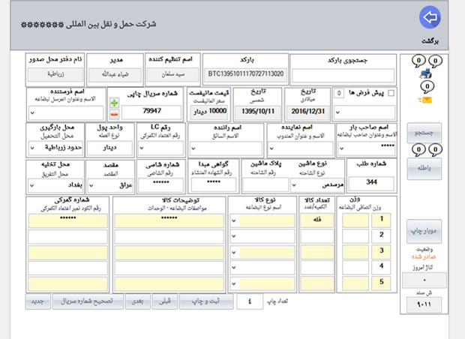This screenshot has height=339, width=465.
Task: Click the نام دفتر محل صدور field
Action: (55, 74)
